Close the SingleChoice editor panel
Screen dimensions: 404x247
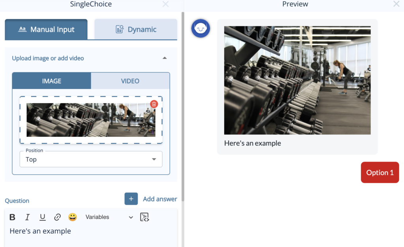coord(165,4)
